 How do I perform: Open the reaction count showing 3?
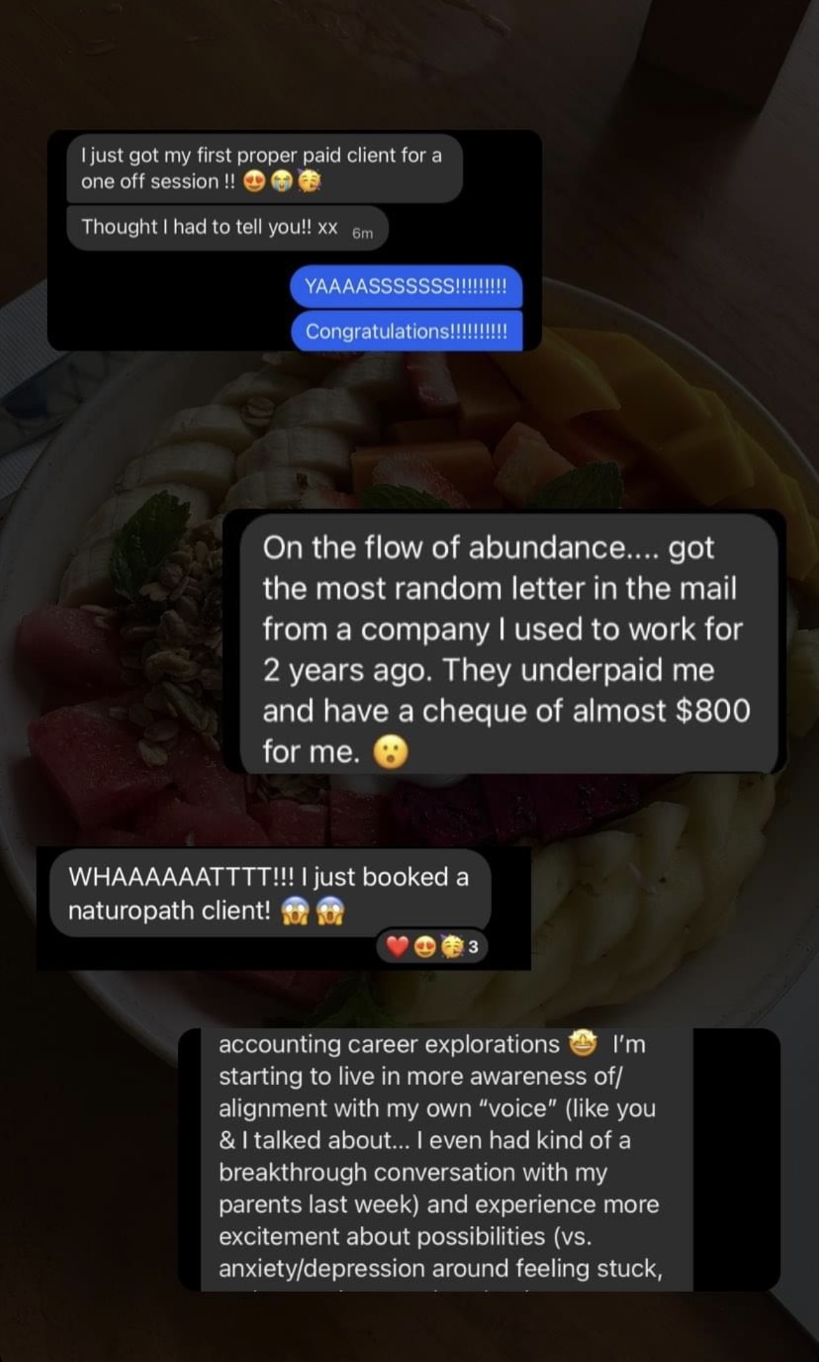tap(473, 947)
